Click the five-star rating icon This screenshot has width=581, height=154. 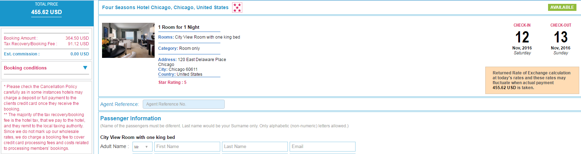pyautogui.click(x=237, y=7)
